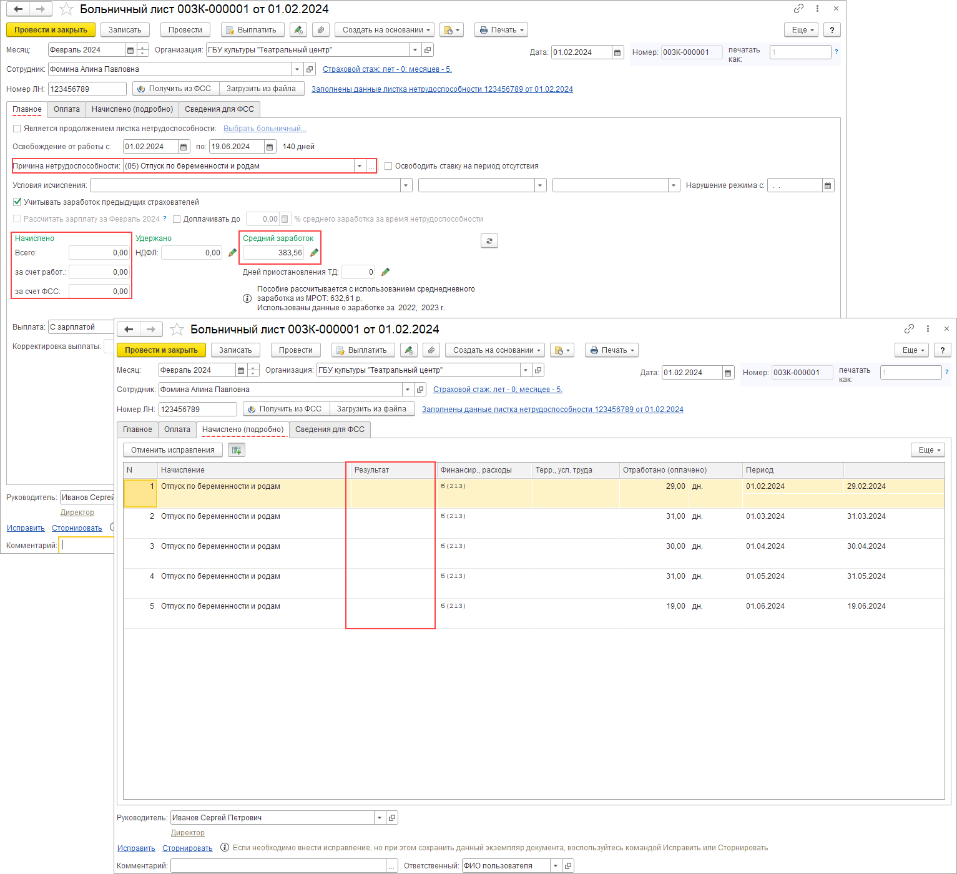Click the front window Сторнировать link
The image size is (957, 874).
[187, 848]
